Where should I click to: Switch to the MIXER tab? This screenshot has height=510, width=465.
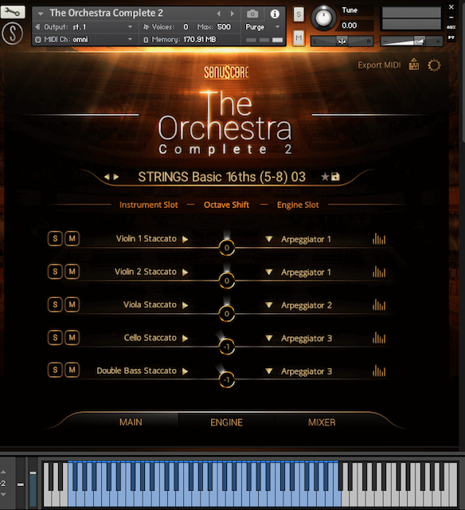pos(322,422)
